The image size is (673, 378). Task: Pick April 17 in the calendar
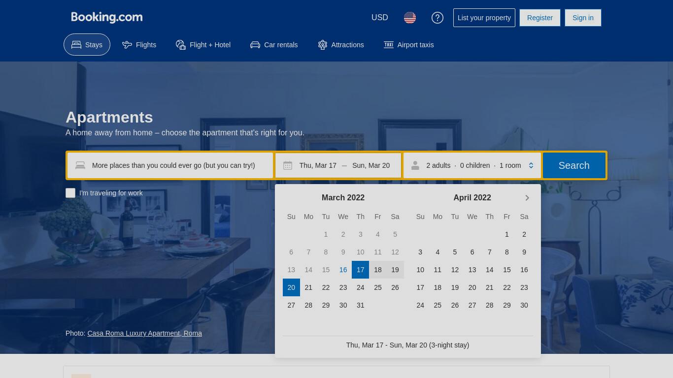420,287
